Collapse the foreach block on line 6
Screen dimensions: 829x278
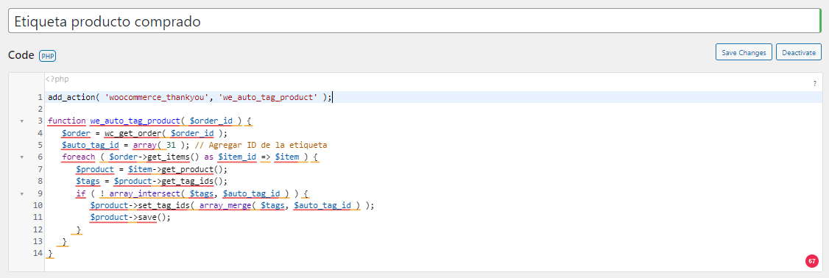21,157
